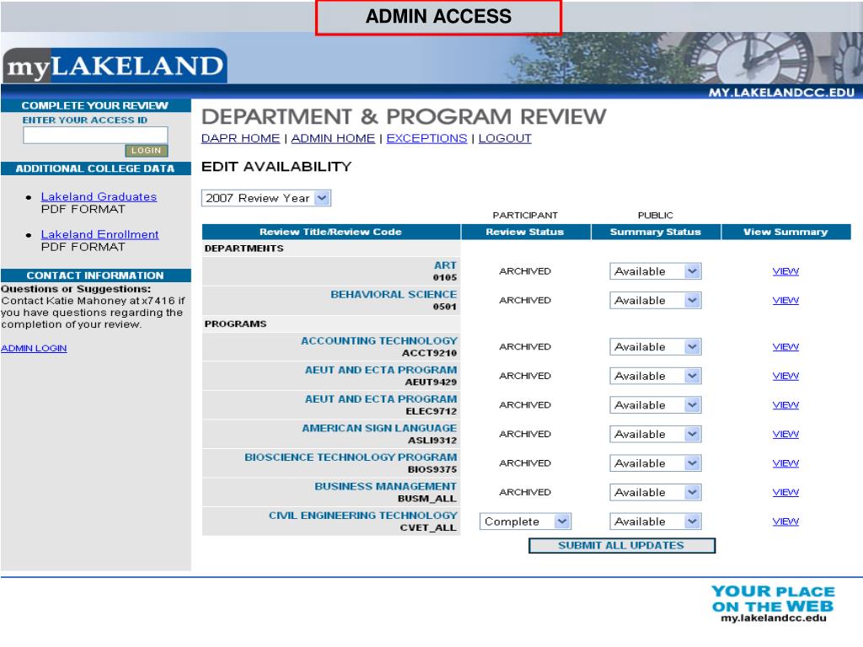Screen dimensions: 863x647
Task: Click the access ID input field
Action: [x=95, y=135]
